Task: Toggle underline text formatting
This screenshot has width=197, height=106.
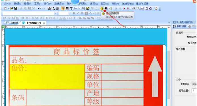Action: click(x=82, y=13)
